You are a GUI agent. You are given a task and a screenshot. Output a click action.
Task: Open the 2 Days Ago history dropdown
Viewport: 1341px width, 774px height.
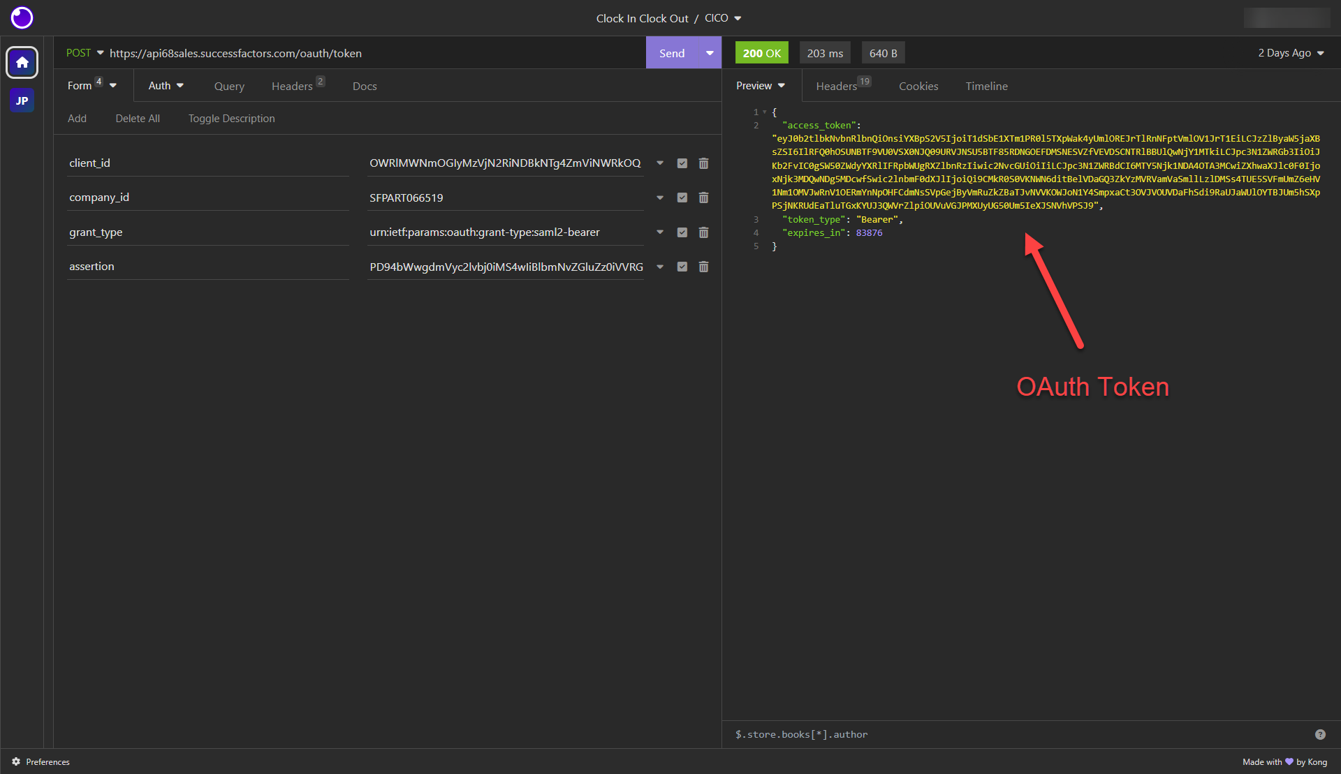click(1291, 53)
